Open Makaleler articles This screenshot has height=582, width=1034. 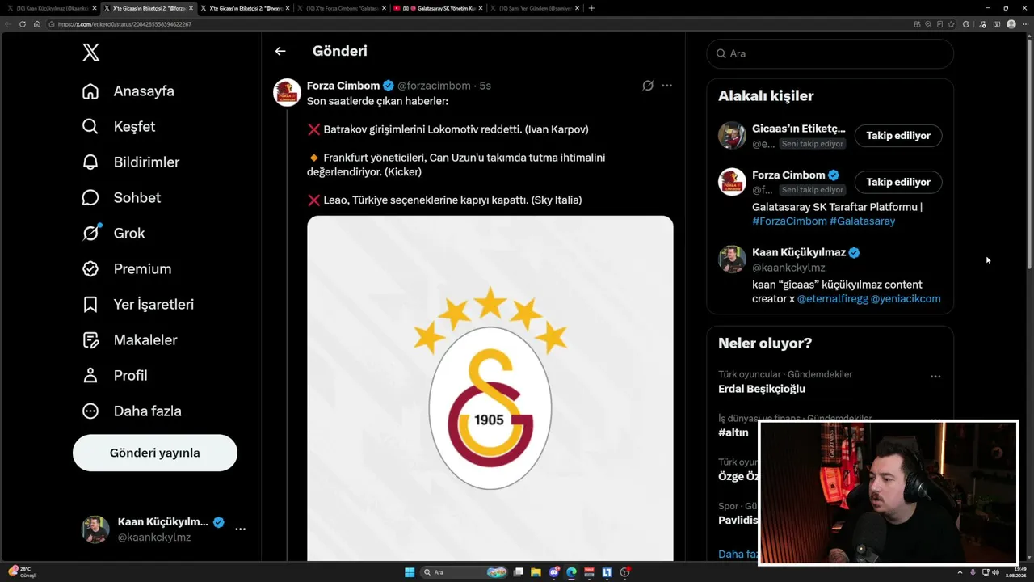coord(130,340)
